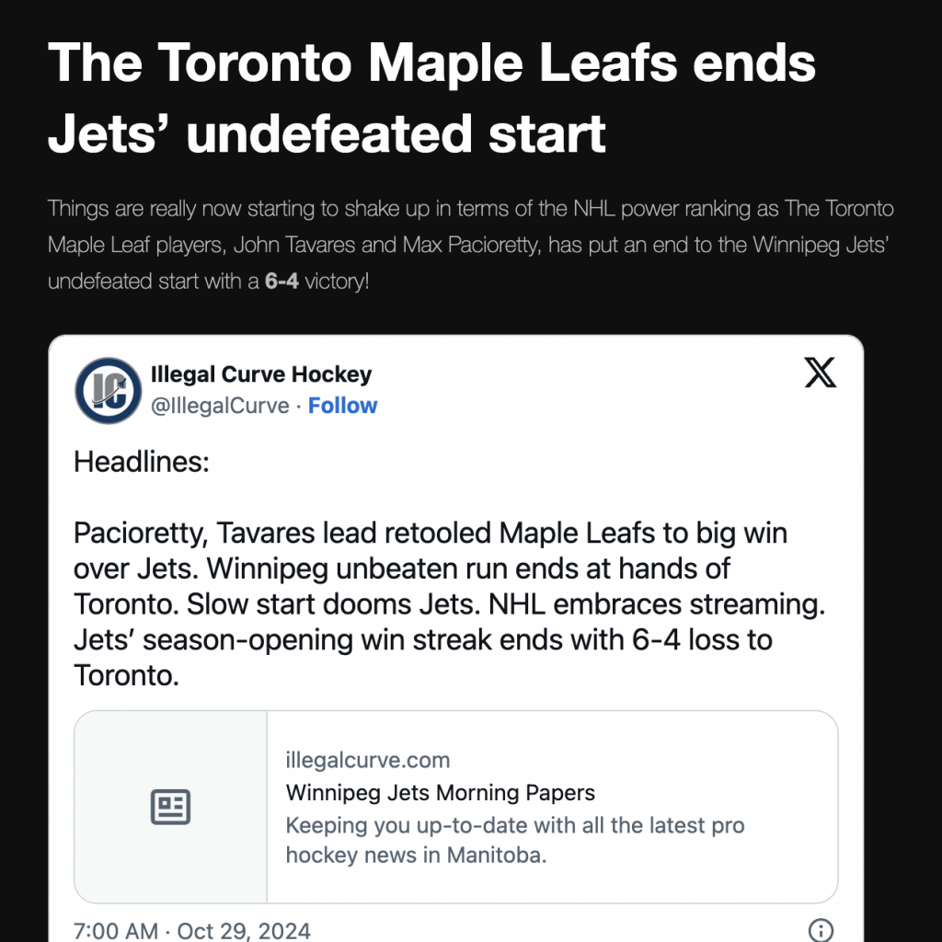
Task: Click the illegalcurve.com domain text
Action: (x=368, y=760)
